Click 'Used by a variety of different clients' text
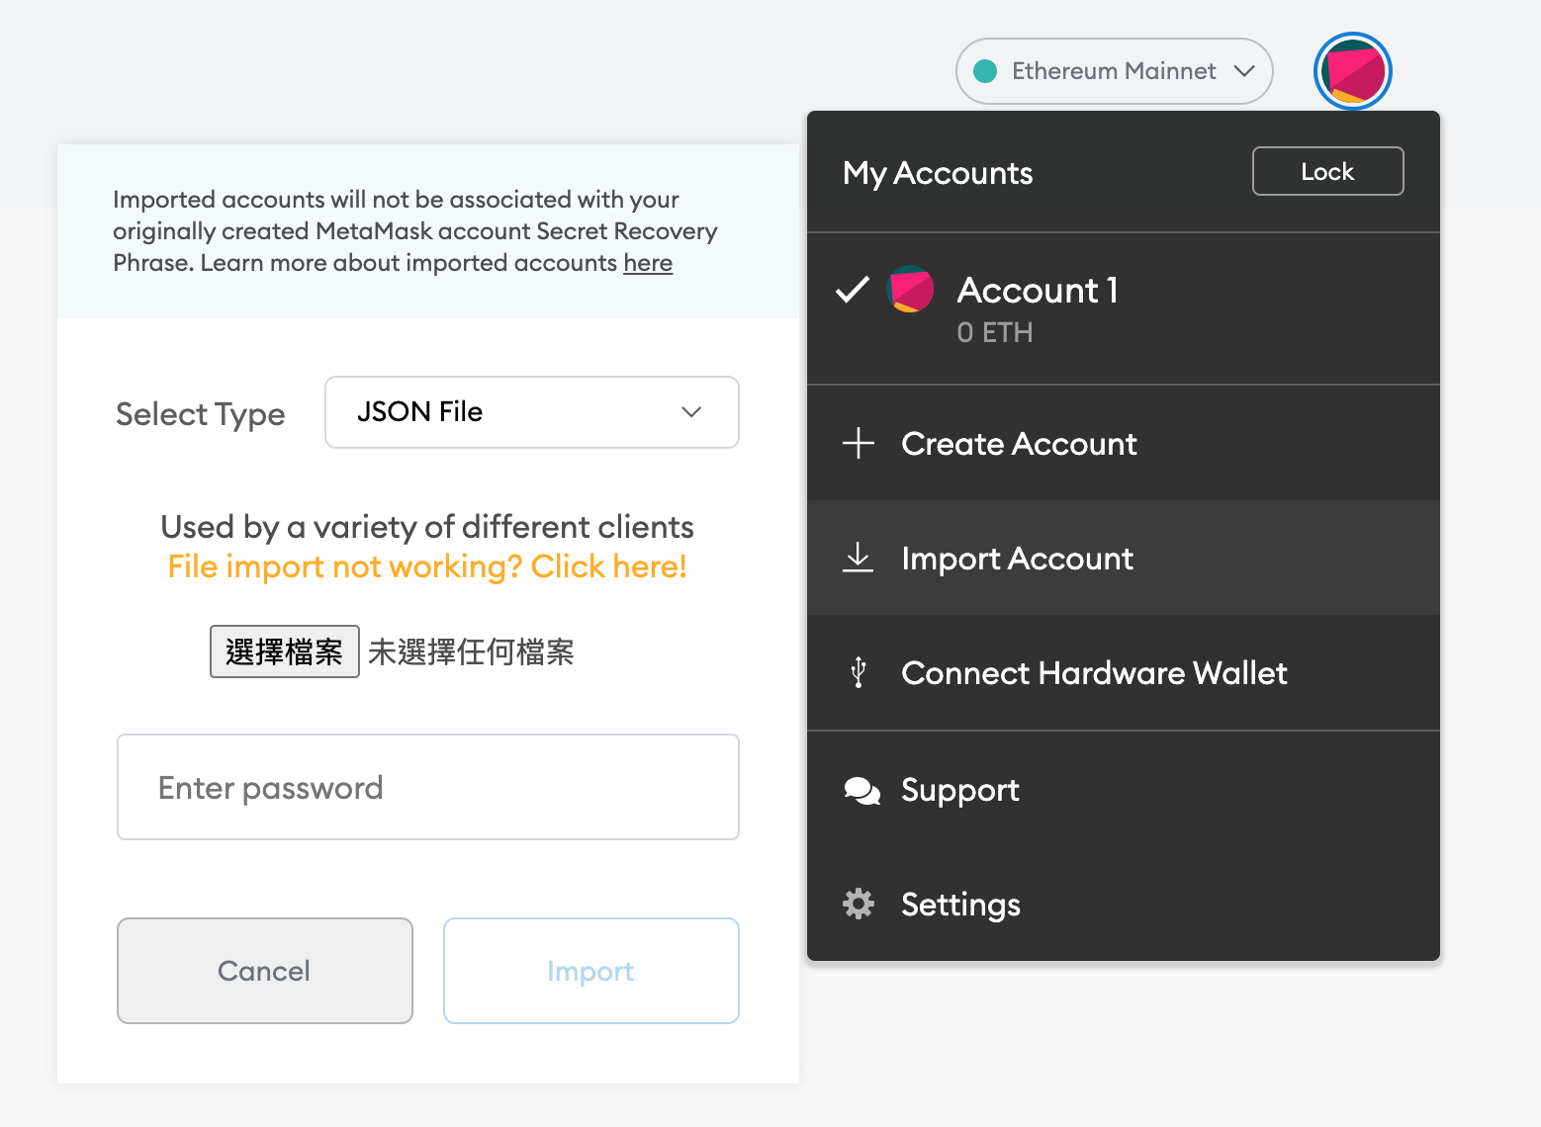Image resolution: width=1541 pixels, height=1127 pixels. [x=427, y=527]
